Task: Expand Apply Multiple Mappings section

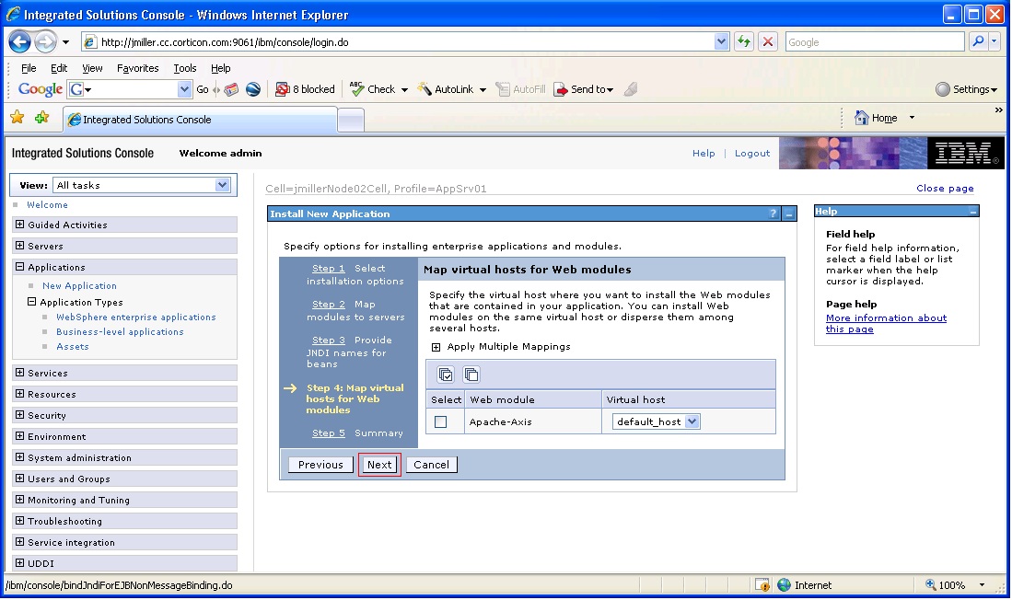Action: pyautogui.click(x=436, y=347)
